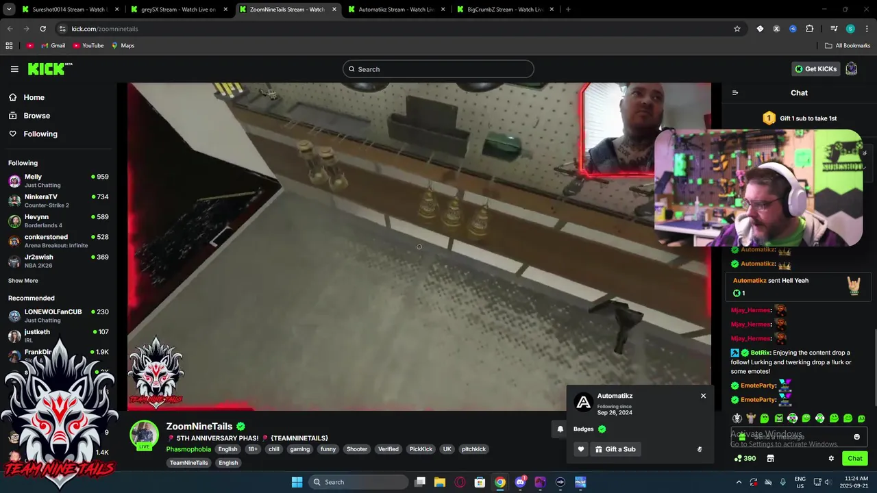
Task: Click the taskbar Search box
Action: pos(358,482)
